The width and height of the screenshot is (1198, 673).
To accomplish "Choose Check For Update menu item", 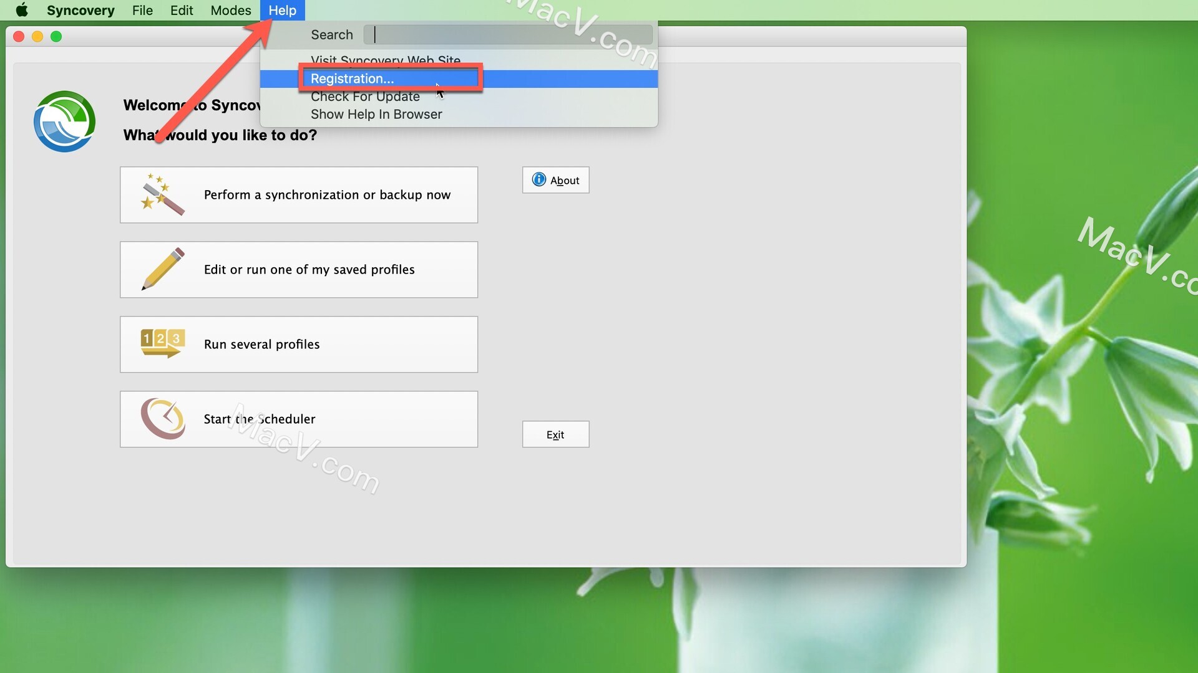I will tap(459, 97).
